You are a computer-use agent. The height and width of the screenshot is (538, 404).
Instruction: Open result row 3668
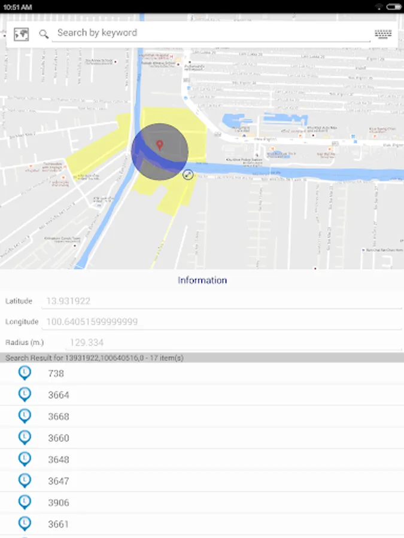pyautogui.click(x=202, y=416)
